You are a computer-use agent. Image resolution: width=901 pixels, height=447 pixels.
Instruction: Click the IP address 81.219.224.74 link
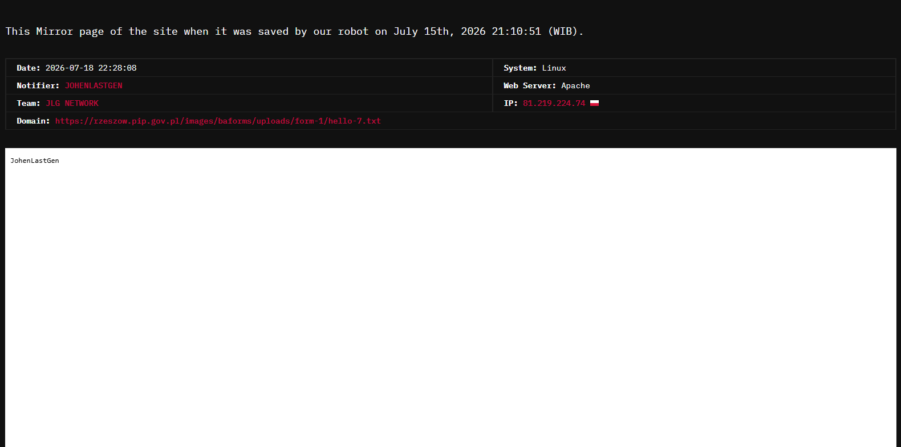pyautogui.click(x=554, y=103)
